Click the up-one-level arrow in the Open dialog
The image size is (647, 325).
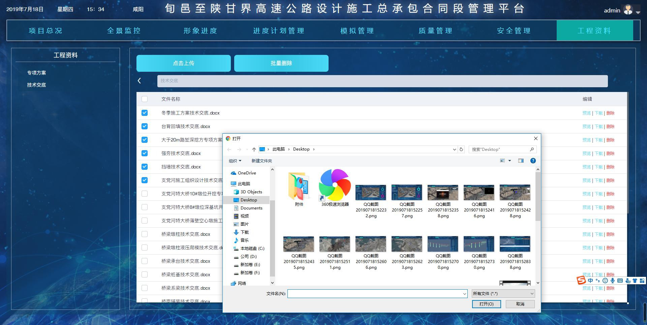pos(254,149)
